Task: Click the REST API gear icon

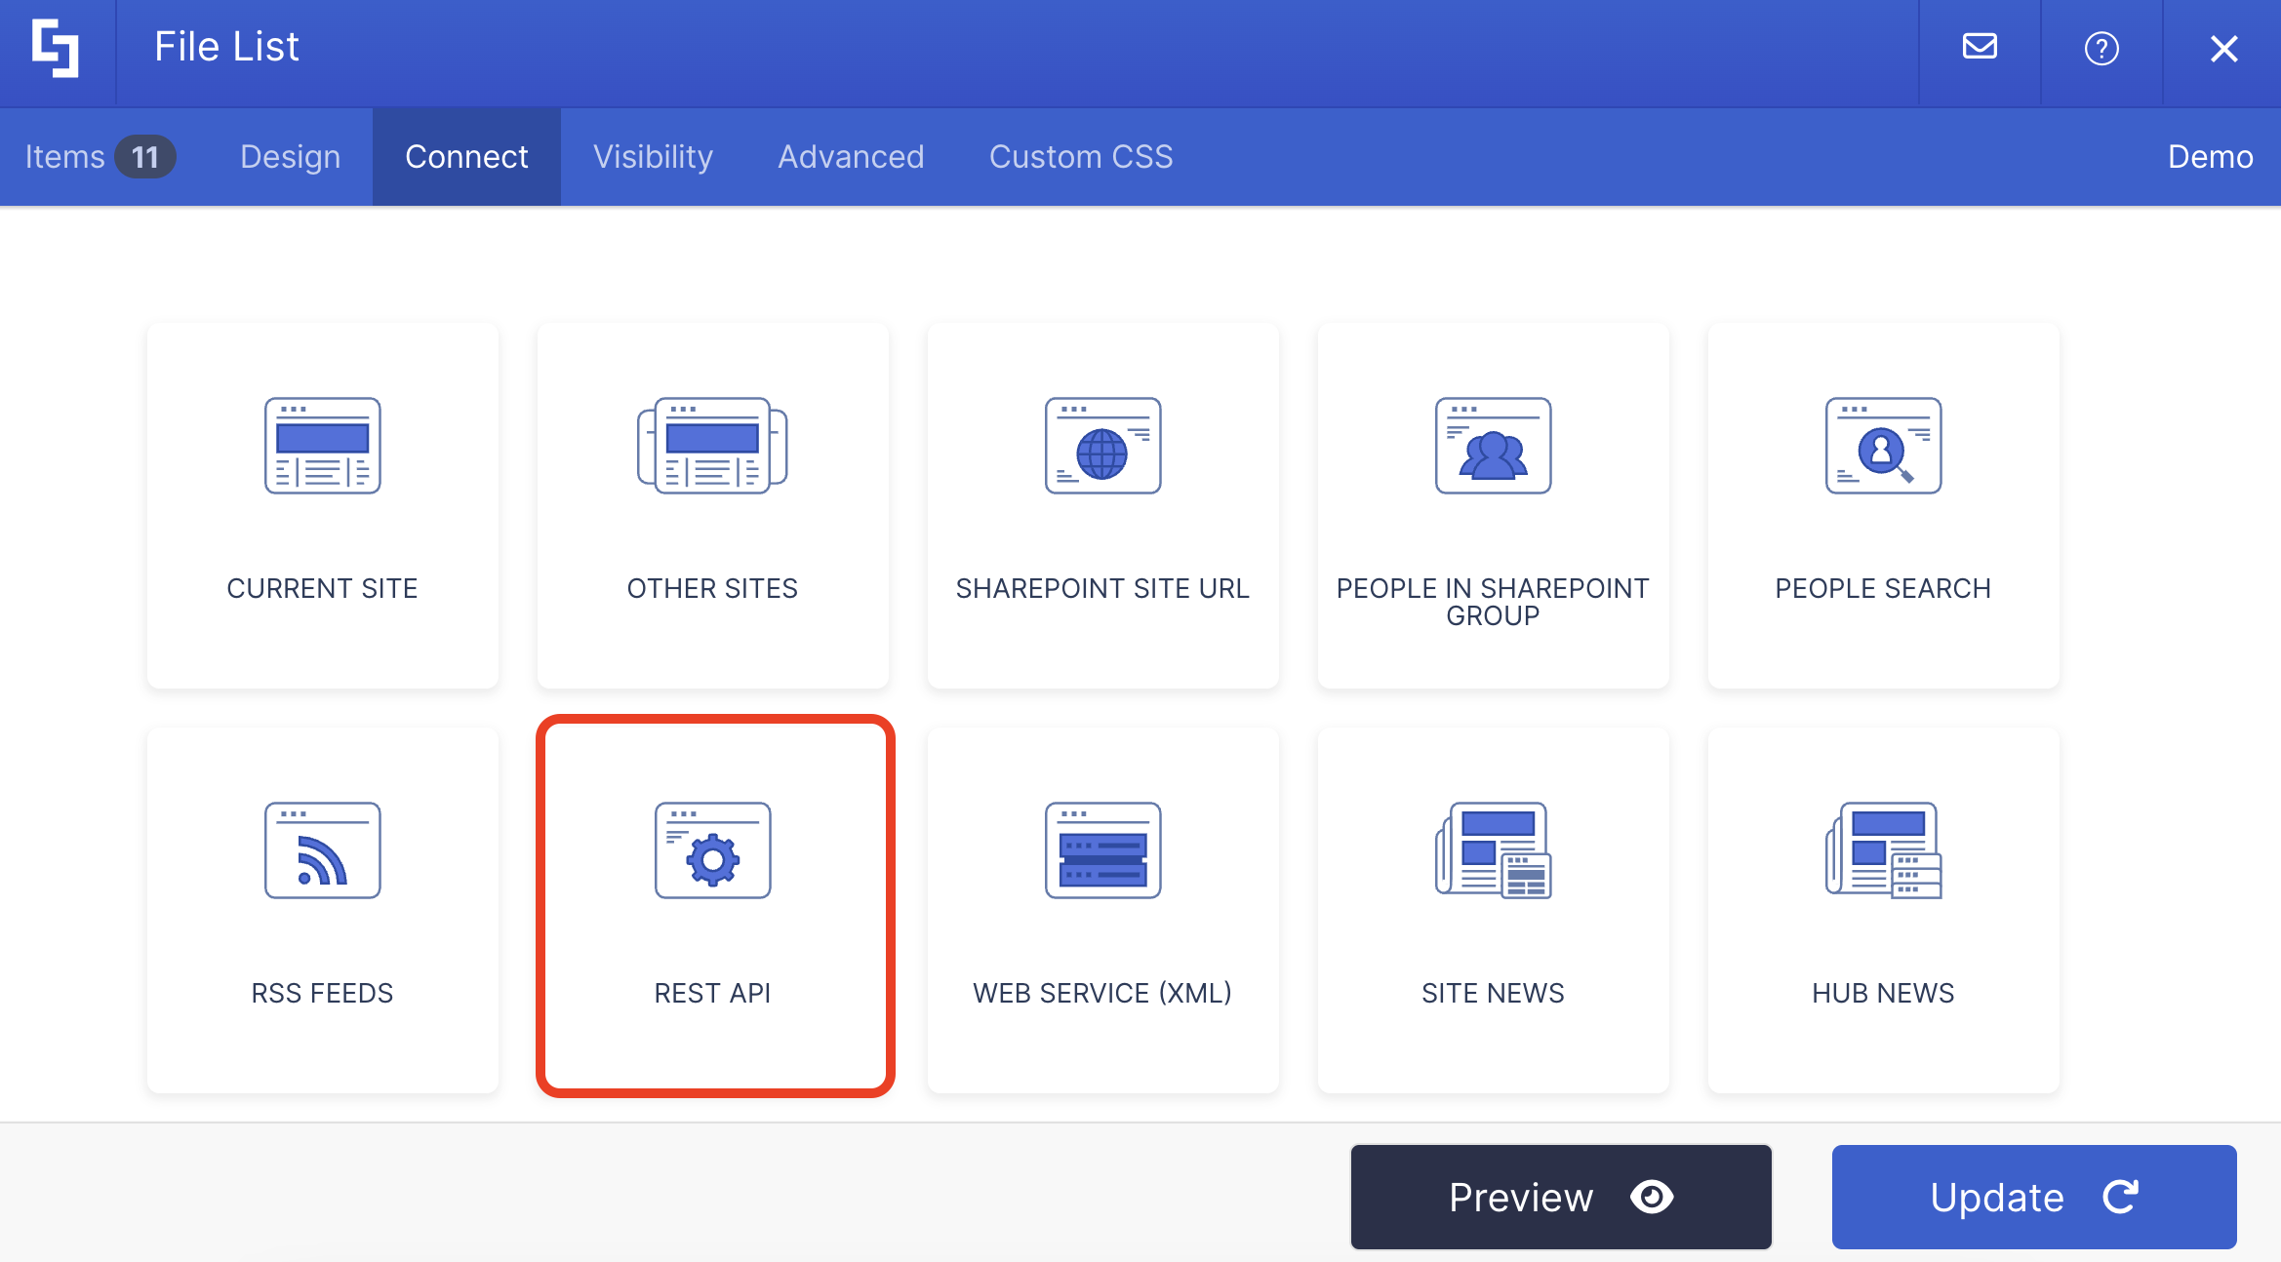Action: 712,850
